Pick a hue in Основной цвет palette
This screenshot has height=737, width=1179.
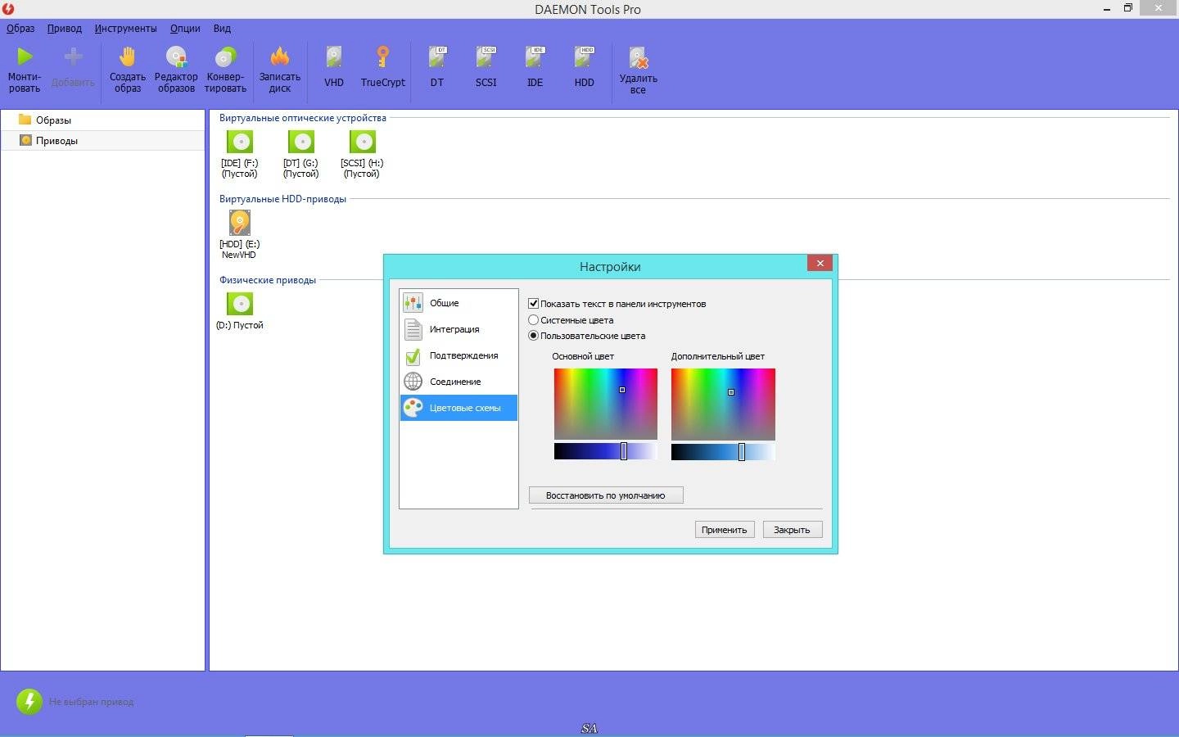[x=606, y=404]
